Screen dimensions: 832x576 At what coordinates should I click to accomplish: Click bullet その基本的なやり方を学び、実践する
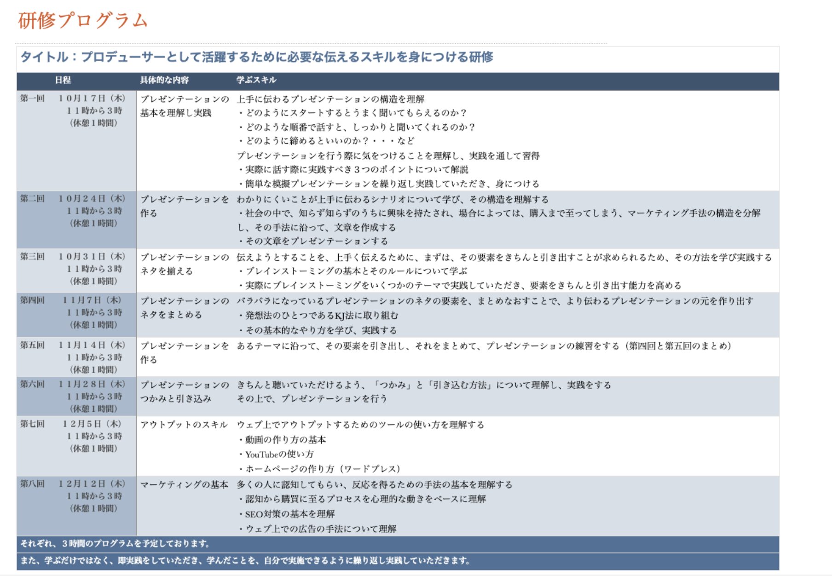pyautogui.click(x=318, y=330)
